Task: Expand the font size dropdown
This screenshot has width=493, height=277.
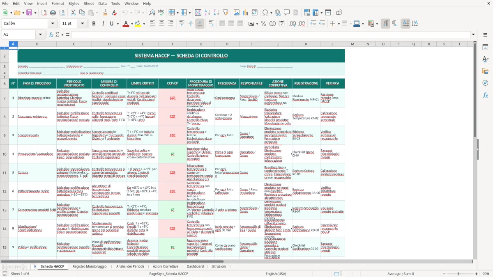Action: pos(83,24)
